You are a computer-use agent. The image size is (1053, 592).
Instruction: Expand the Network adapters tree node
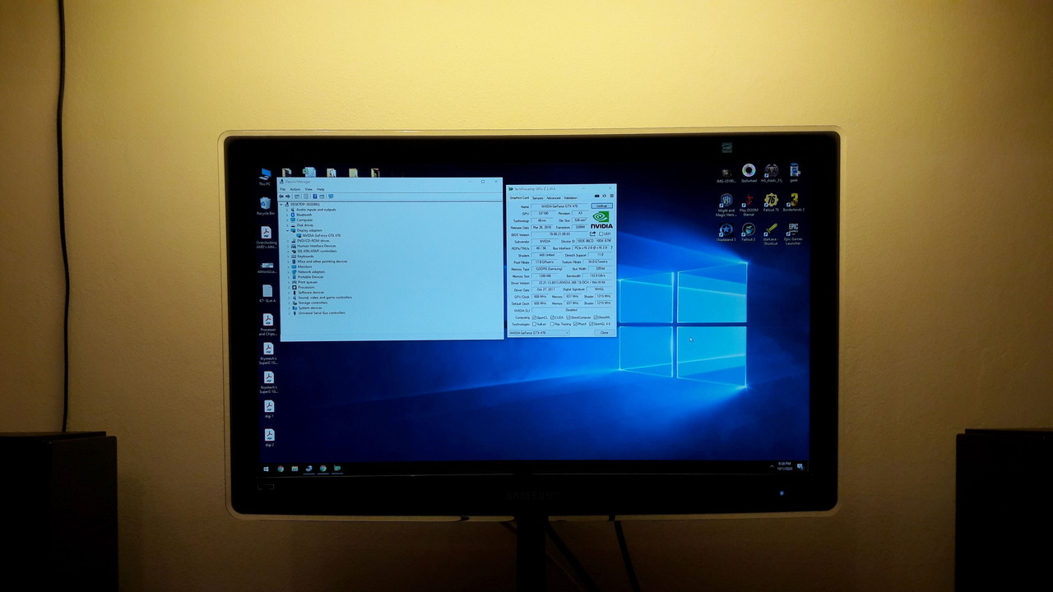pyautogui.click(x=288, y=272)
